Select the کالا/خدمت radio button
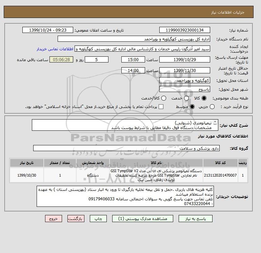The width and height of the screenshot is (261, 253). (x=164, y=98)
